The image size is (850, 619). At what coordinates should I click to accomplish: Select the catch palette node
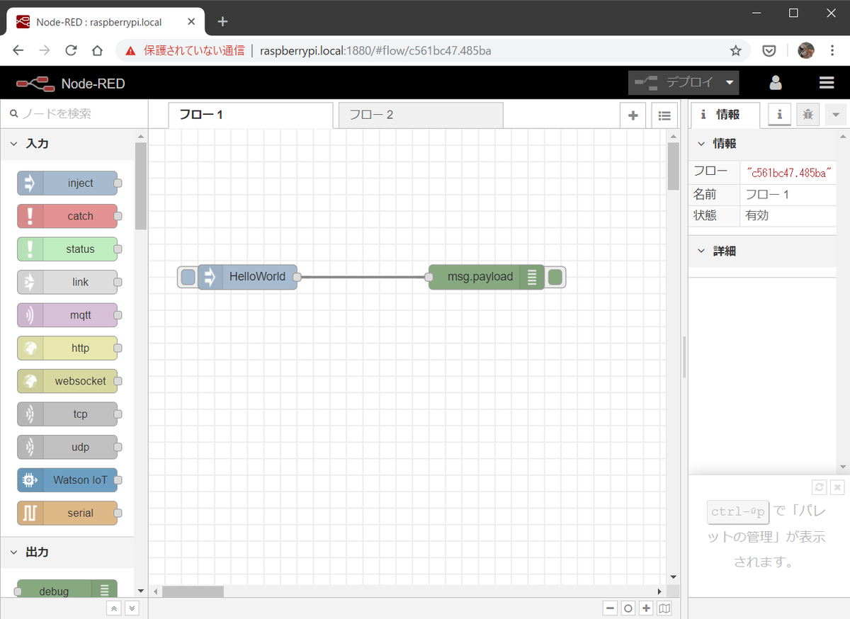coord(67,216)
